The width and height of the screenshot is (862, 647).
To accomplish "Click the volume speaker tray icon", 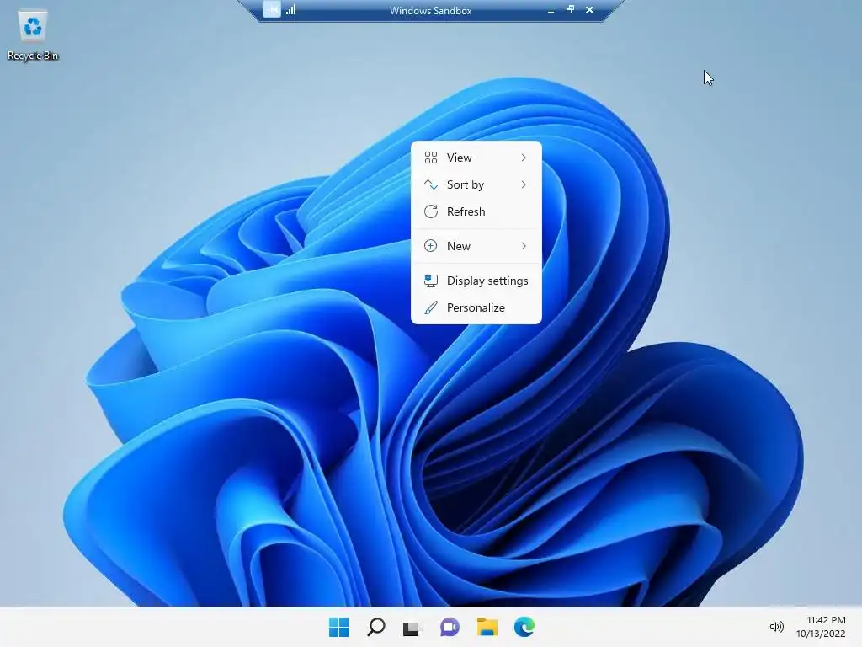I will 776,627.
